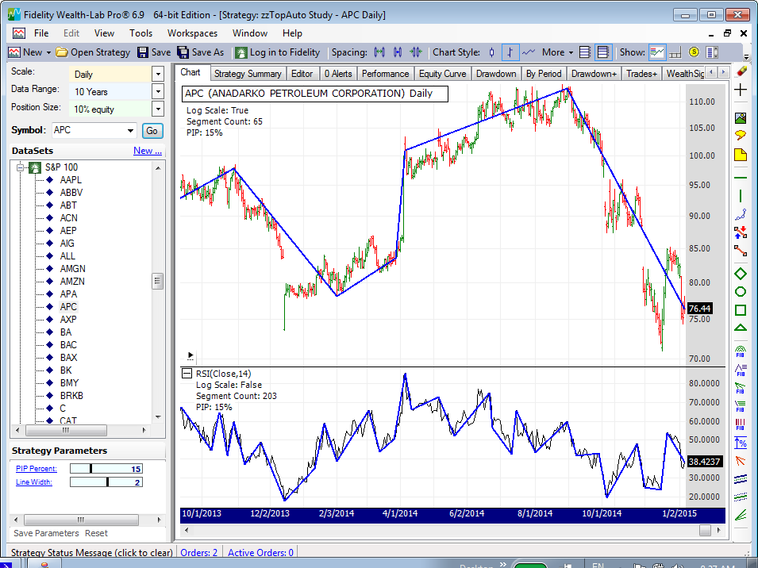
Task: Click the Save As toolbar icon
Action: [x=183, y=52]
